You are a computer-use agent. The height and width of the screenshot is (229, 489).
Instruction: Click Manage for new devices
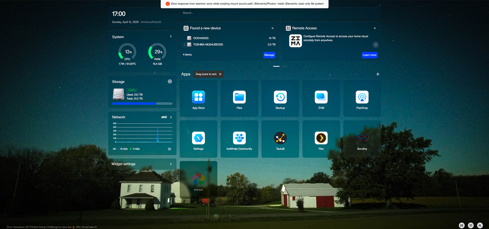[x=269, y=55]
